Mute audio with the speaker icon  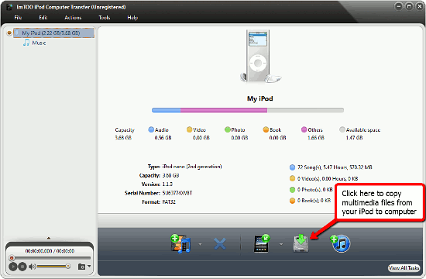(x=32, y=267)
